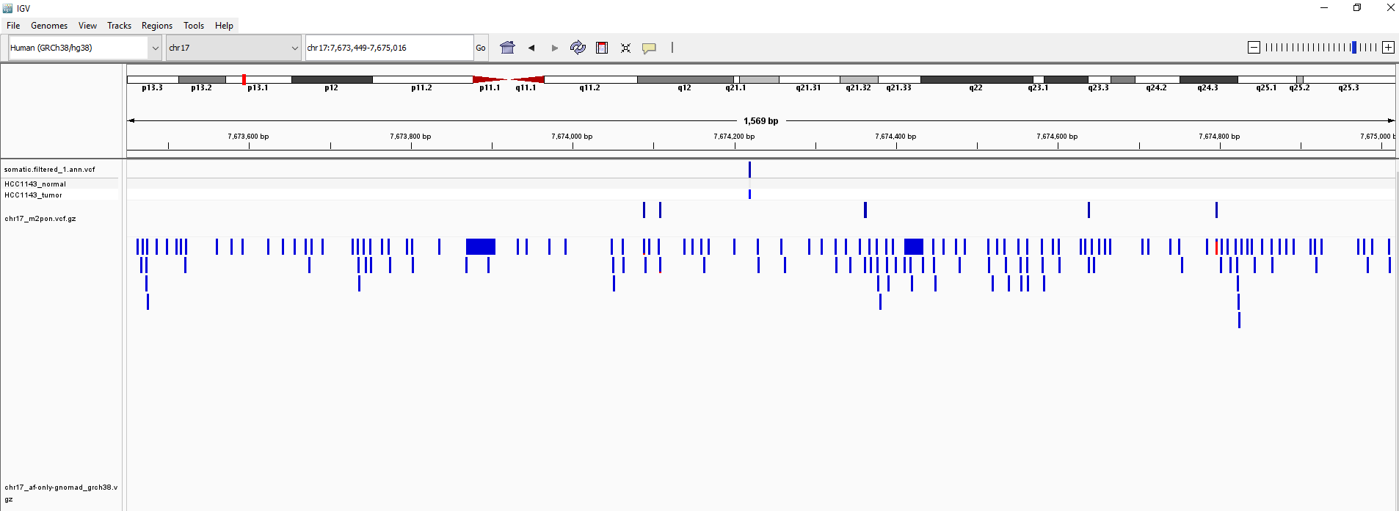Open the Human (GRCh38/hg38) genome dropdown
Image resolution: width=1399 pixels, height=511 pixels.
(x=84, y=48)
